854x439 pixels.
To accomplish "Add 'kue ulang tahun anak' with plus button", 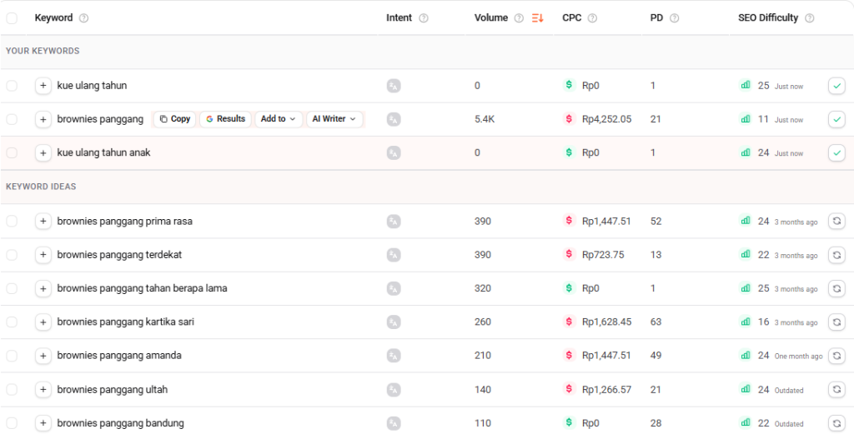I will (43, 153).
